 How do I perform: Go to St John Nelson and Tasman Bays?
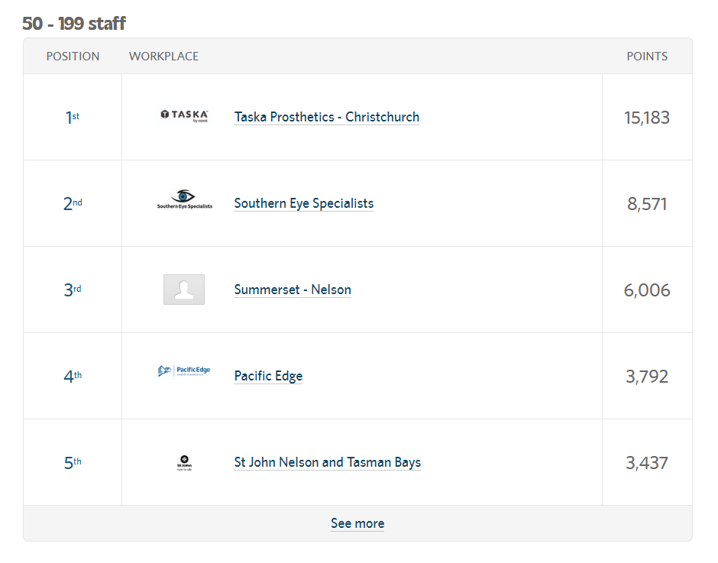click(327, 462)
